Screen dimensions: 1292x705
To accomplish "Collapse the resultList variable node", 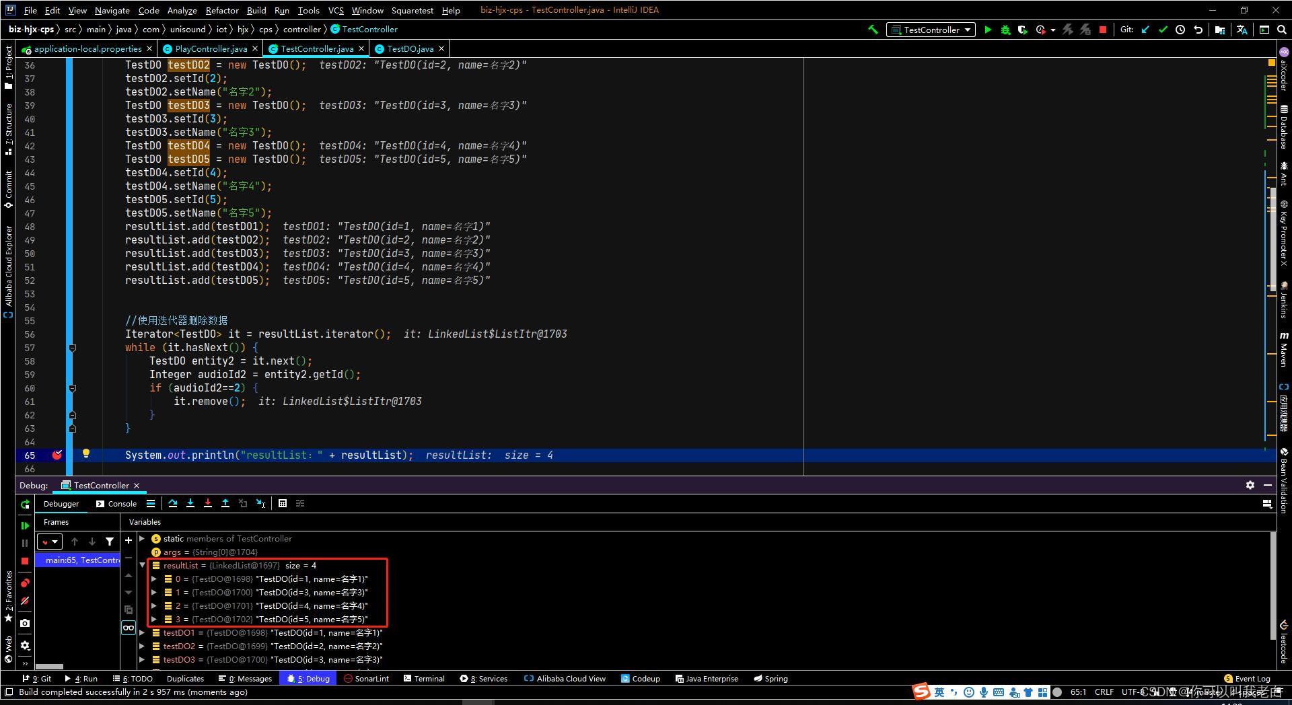I will coord(142,566).
